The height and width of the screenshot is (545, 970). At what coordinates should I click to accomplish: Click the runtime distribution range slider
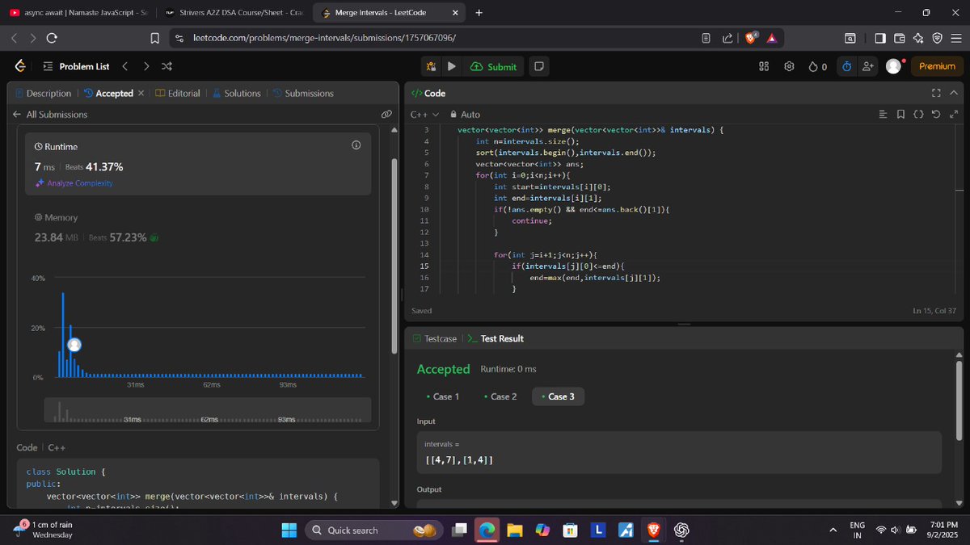(x=208, y=409)
